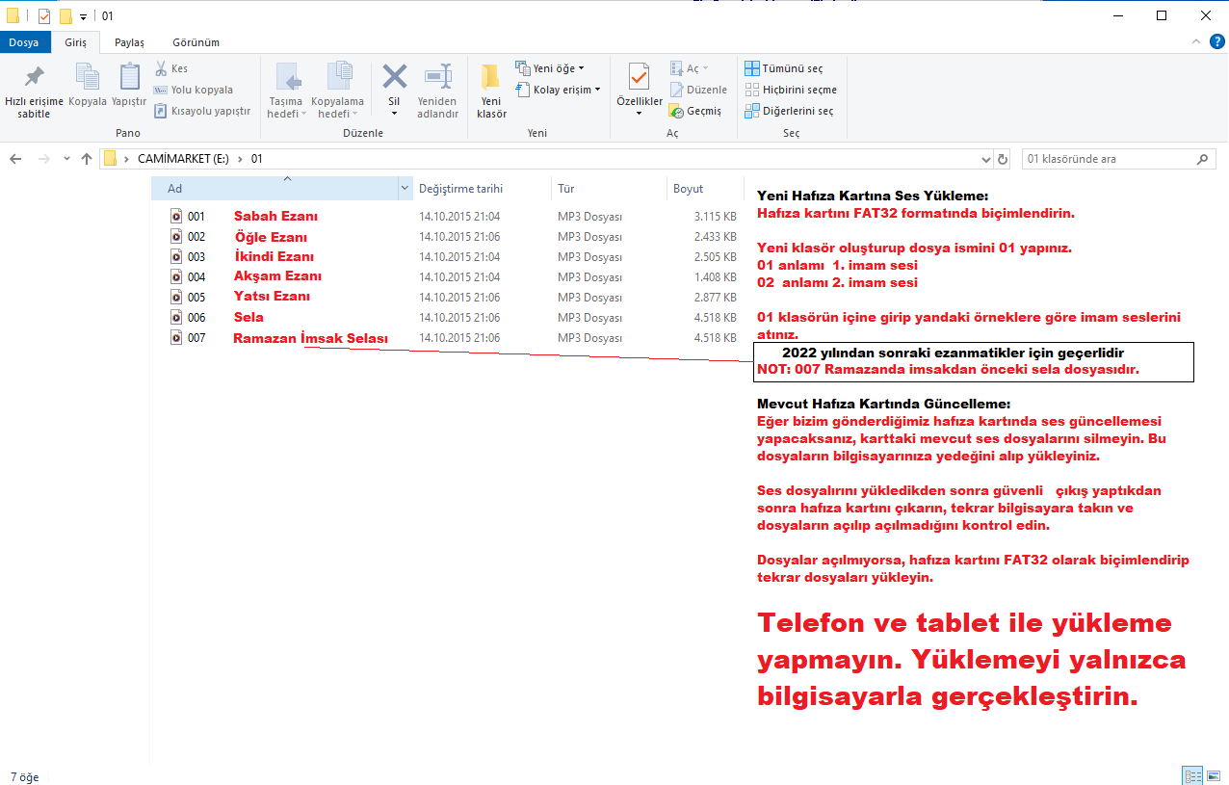Open the Görünüm ribbon tab
This screenshot has height=785, width=1229.
(x=196, y=42)
